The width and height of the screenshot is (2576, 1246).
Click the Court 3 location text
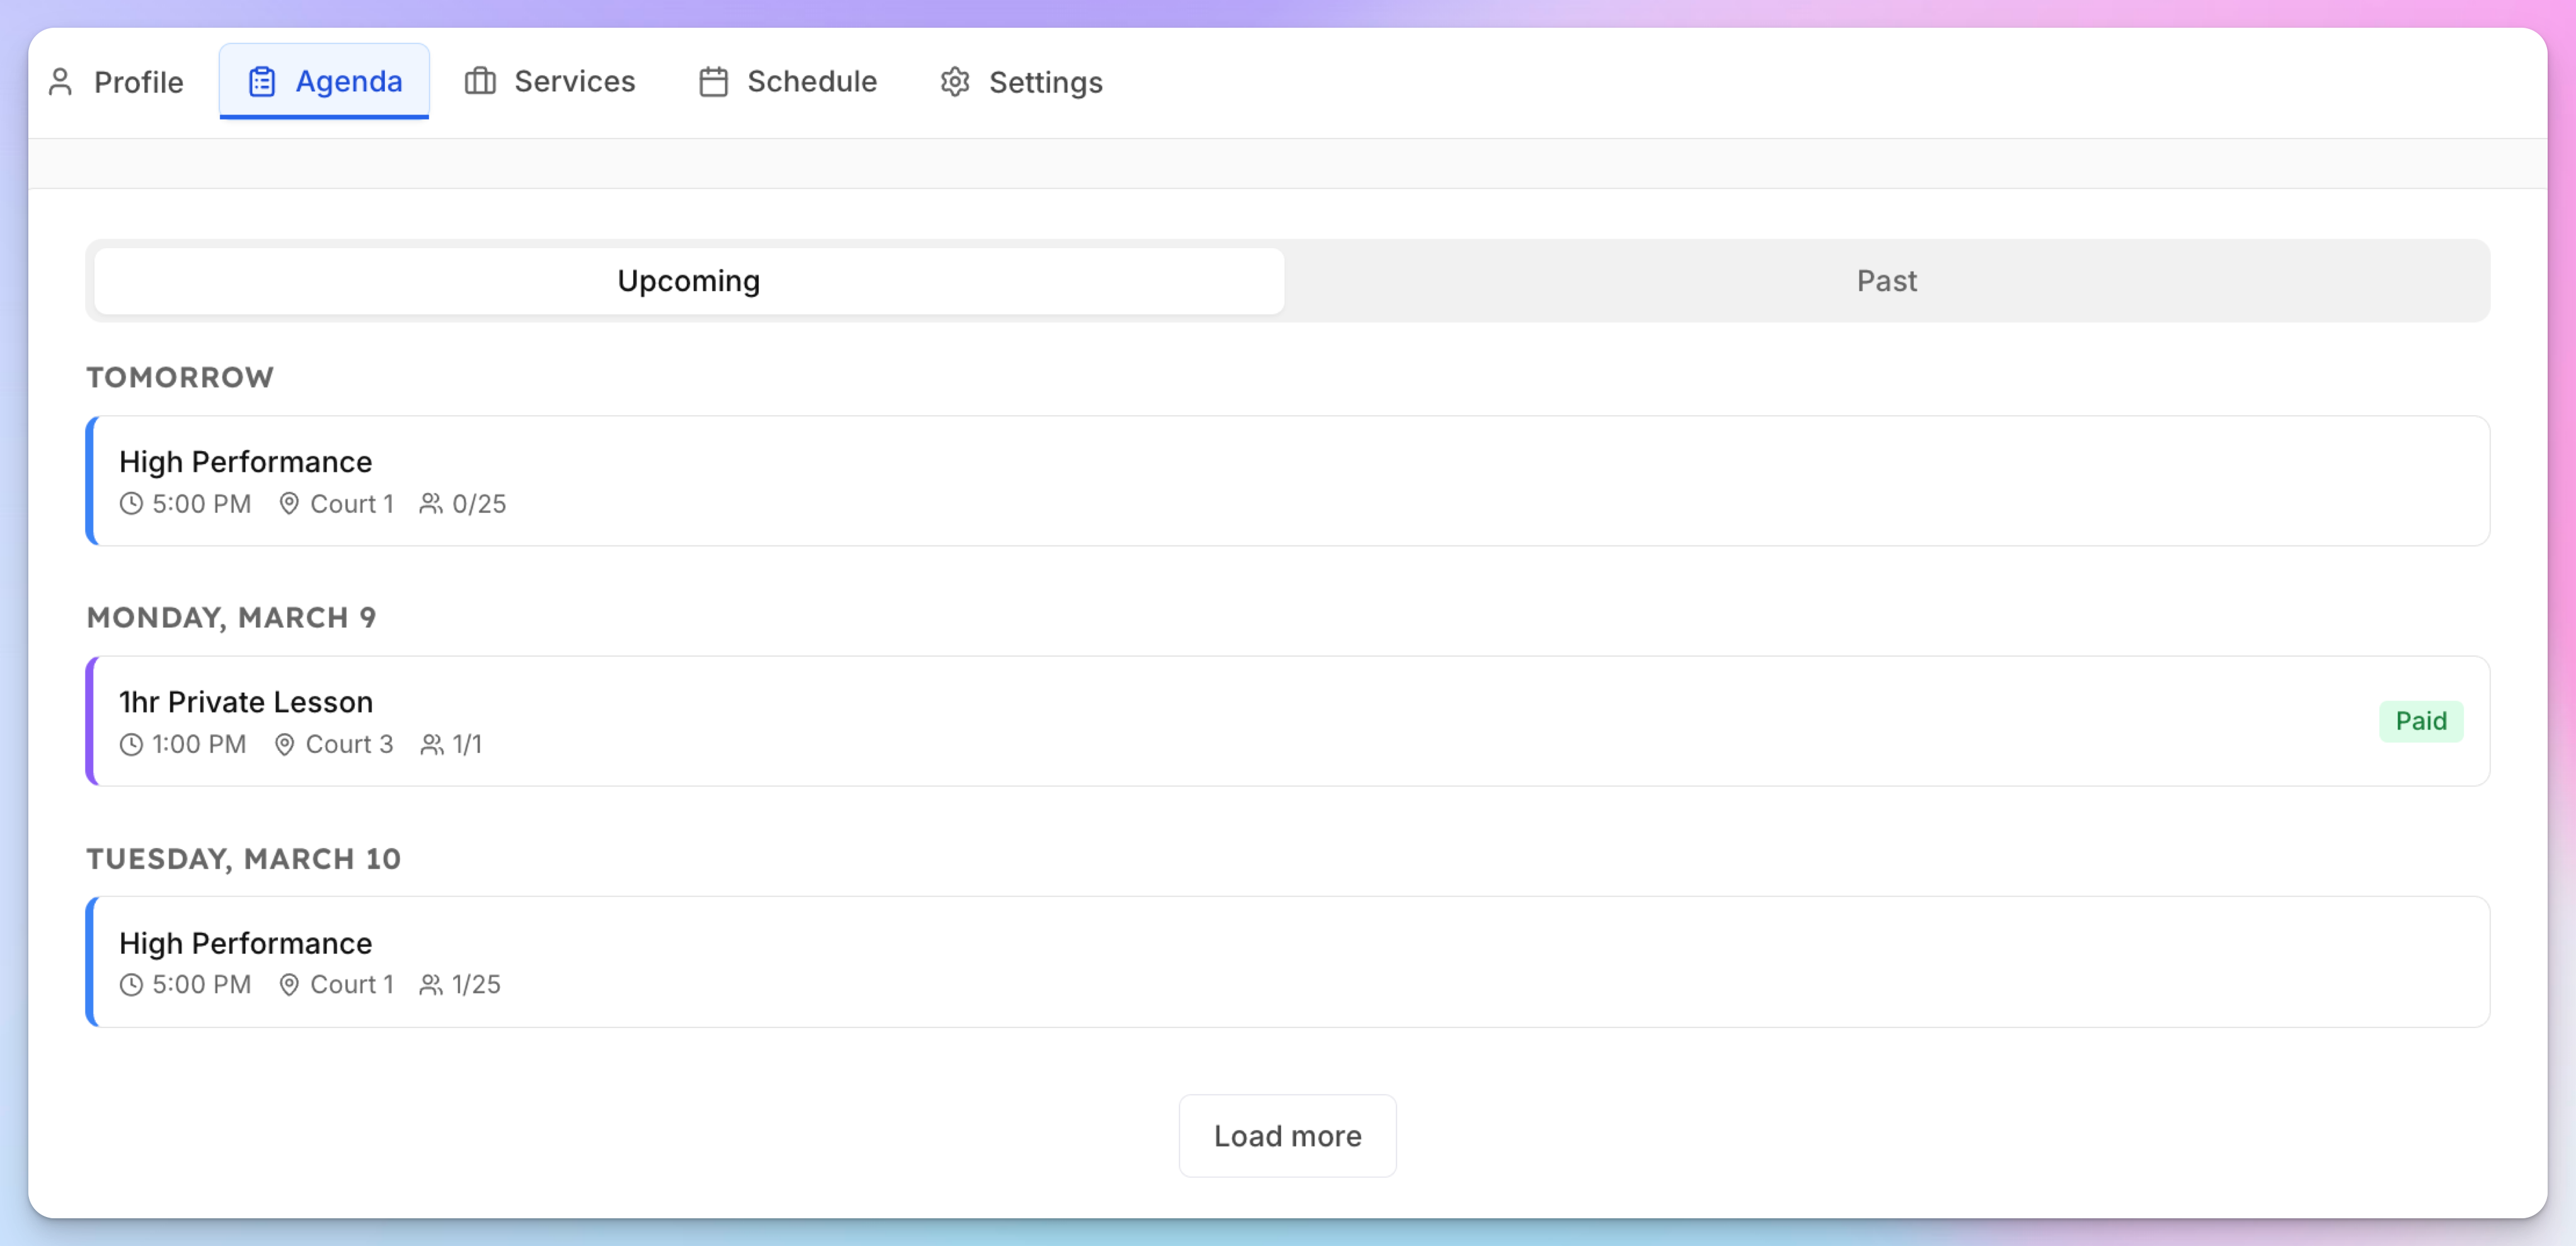(x=350, y=745)
